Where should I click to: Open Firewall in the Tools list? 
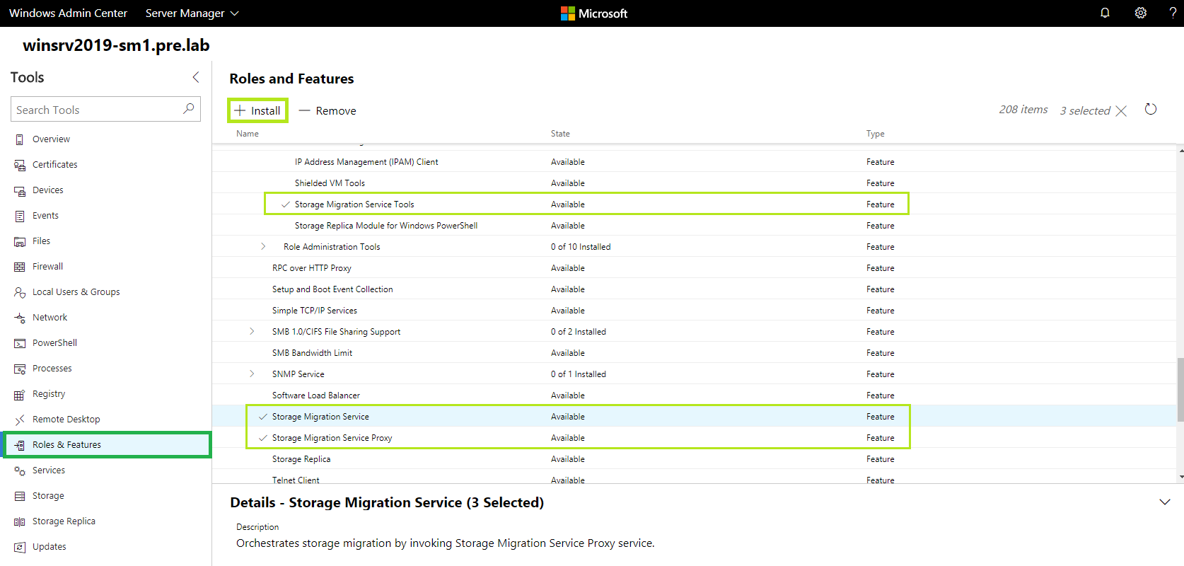(x=47, y=267)
